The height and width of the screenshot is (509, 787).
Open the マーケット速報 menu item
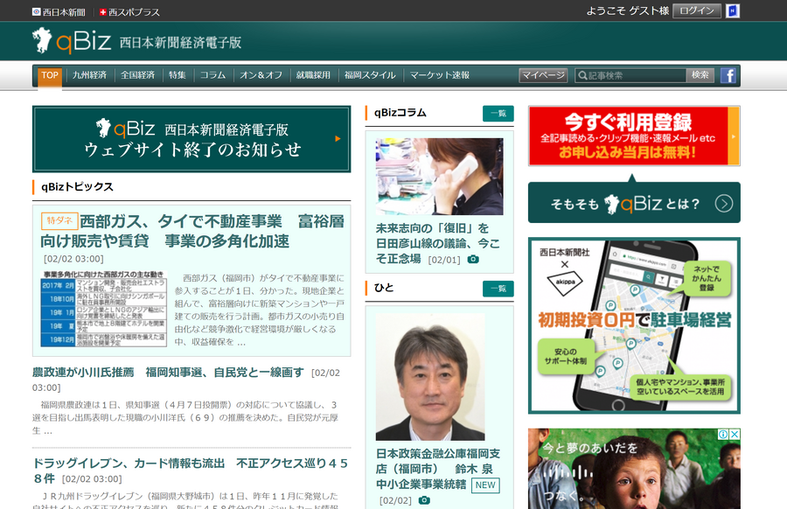440,75
